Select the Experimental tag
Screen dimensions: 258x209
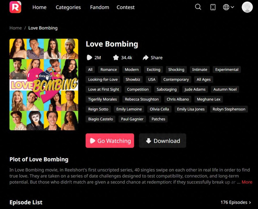click(227, 70)
